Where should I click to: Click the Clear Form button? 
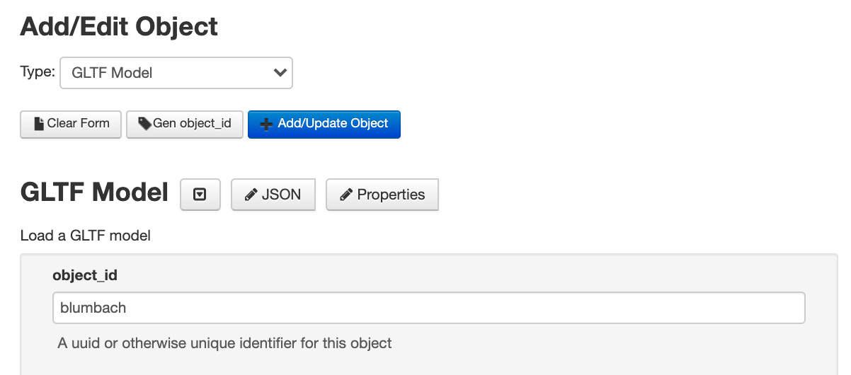click(x=71, y=124)
